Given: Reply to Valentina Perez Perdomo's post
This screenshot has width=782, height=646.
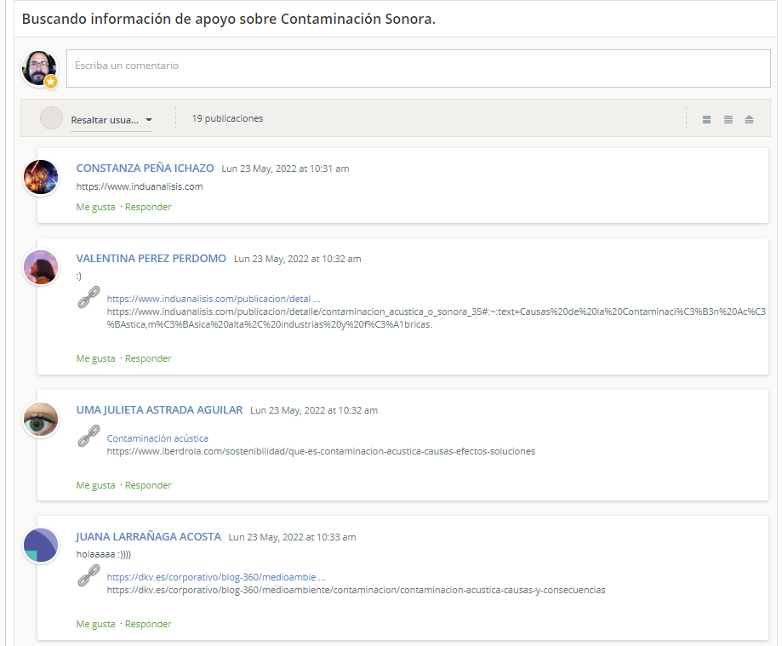Looking at the screenshot, I should point(148,358).
